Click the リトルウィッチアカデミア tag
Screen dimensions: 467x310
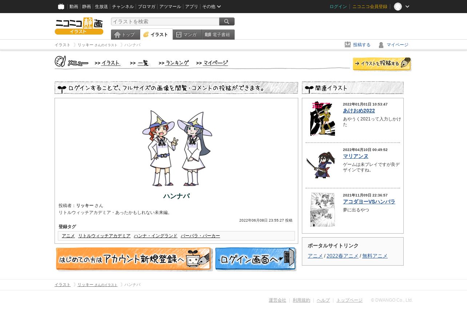pyautogui.click(x=104, y=236)
